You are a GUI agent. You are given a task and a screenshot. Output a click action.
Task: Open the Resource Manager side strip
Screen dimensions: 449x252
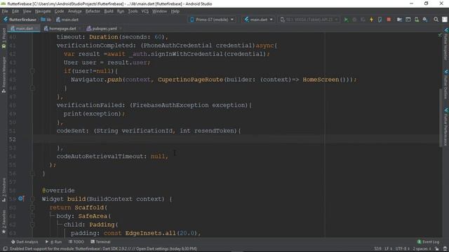click(x=4, y=75)
